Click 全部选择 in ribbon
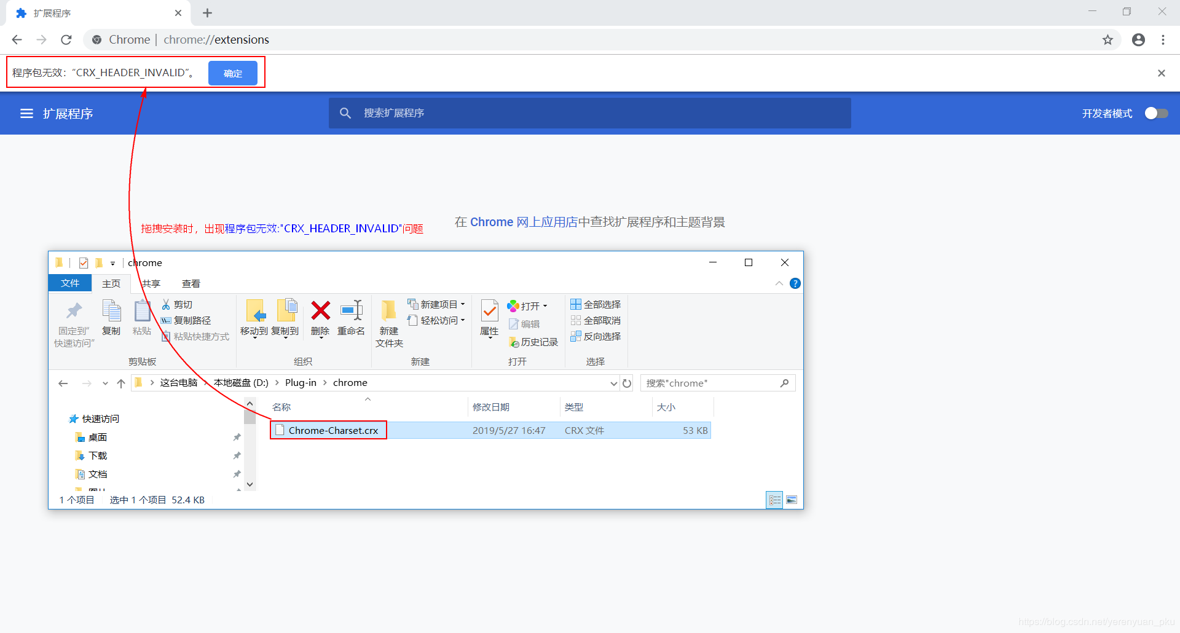This screenshot has height=633, width=1180. point(596,304)
